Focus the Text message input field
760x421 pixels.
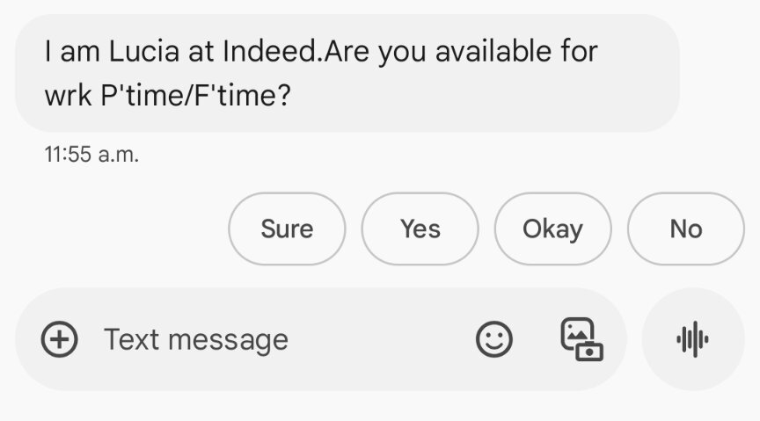(x=321, y=339)
